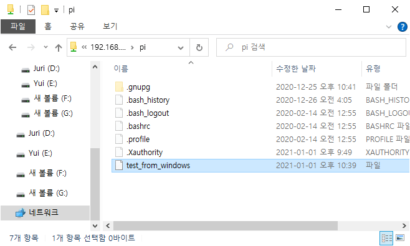Sort by the 유형 column header
The height and width of the screenshot is (246, 410).
click(x=373, y=69)
